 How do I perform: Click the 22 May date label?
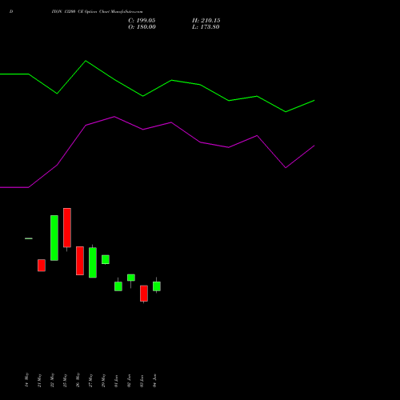pyautogui.click(x=52, y=380)
